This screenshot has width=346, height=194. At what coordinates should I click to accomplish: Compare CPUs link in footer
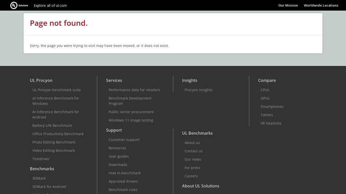click(x=265, y=90)
